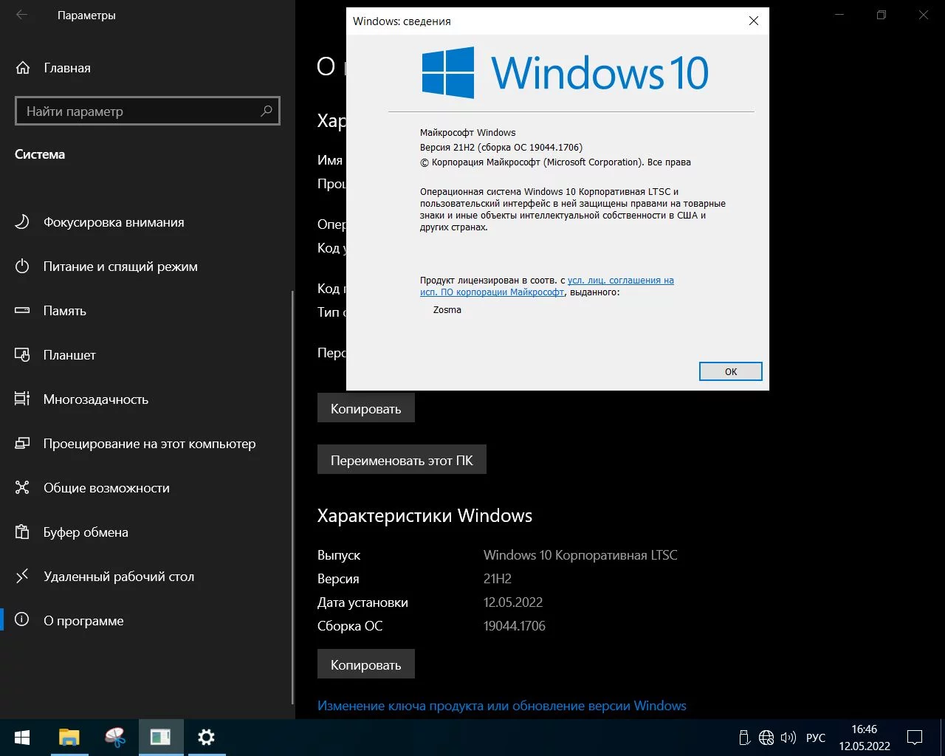Open Многозадачность settings section
The image size is (945, 756).
96,399
